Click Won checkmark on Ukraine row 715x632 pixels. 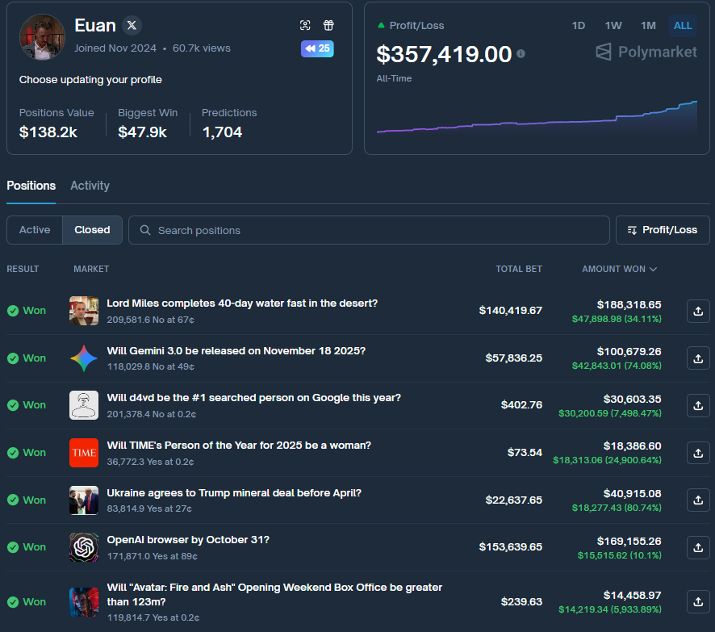13,500
